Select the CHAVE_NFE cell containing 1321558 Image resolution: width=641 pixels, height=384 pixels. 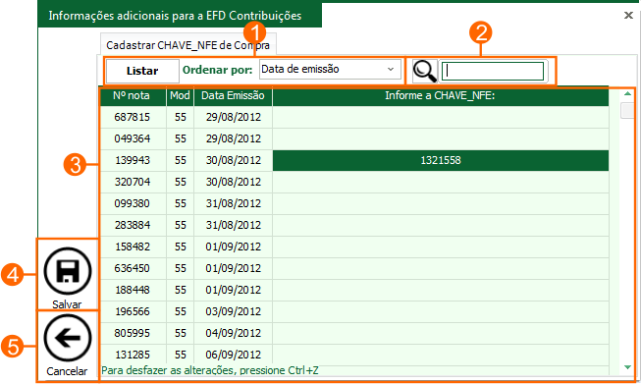[x=441, y=160]
